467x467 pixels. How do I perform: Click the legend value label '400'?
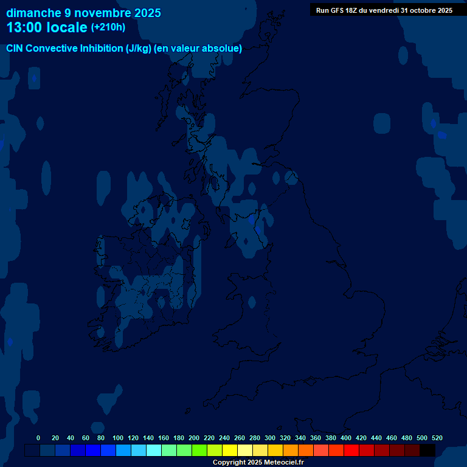pos(346,438)
